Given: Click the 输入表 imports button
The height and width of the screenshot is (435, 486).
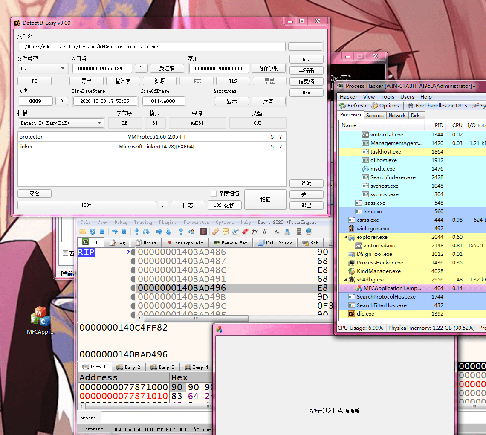Looking at the screenshot, I should coord(123,81).
